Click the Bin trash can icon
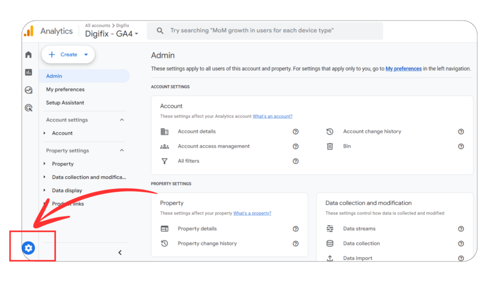 330,146
